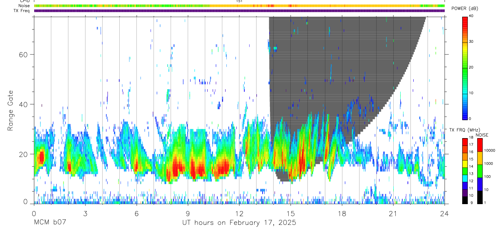The height and width of the screenshot is (231, 500).
Task: Click the power legend value 30
Action: [471, 42]
